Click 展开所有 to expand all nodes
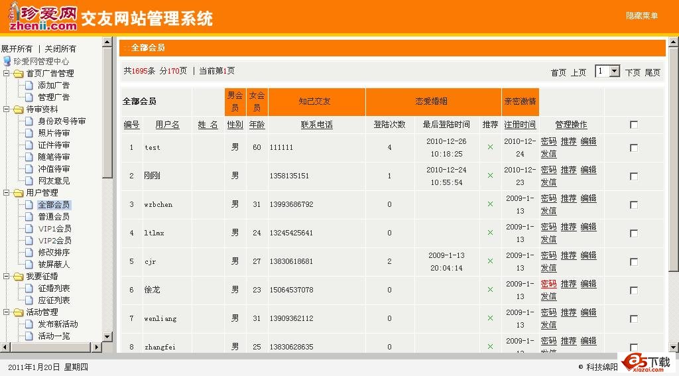The height and width of the screenshot is (376, 679). (17, 49)
